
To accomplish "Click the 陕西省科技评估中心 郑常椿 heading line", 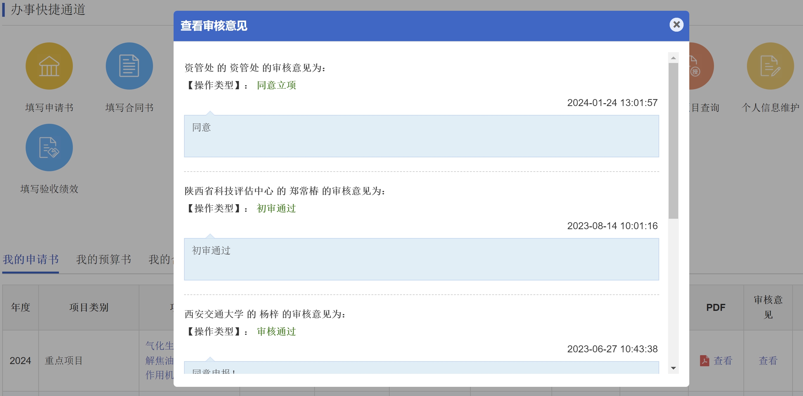I will tap(285, 191).
